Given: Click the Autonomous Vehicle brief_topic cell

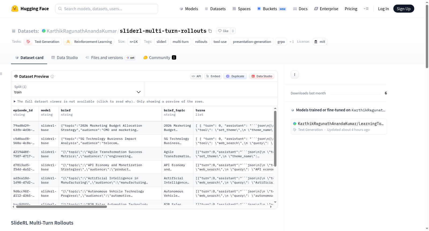Looking at the screenshot, I should (177, 193).
